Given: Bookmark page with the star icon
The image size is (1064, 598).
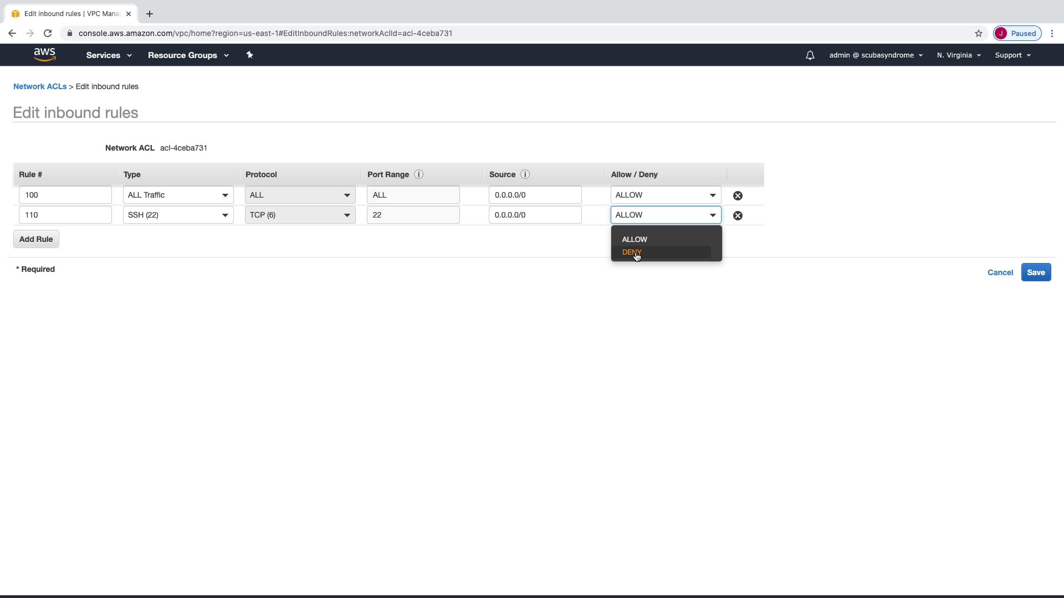Looking at the screenshot, I should (x=979, y=33).
